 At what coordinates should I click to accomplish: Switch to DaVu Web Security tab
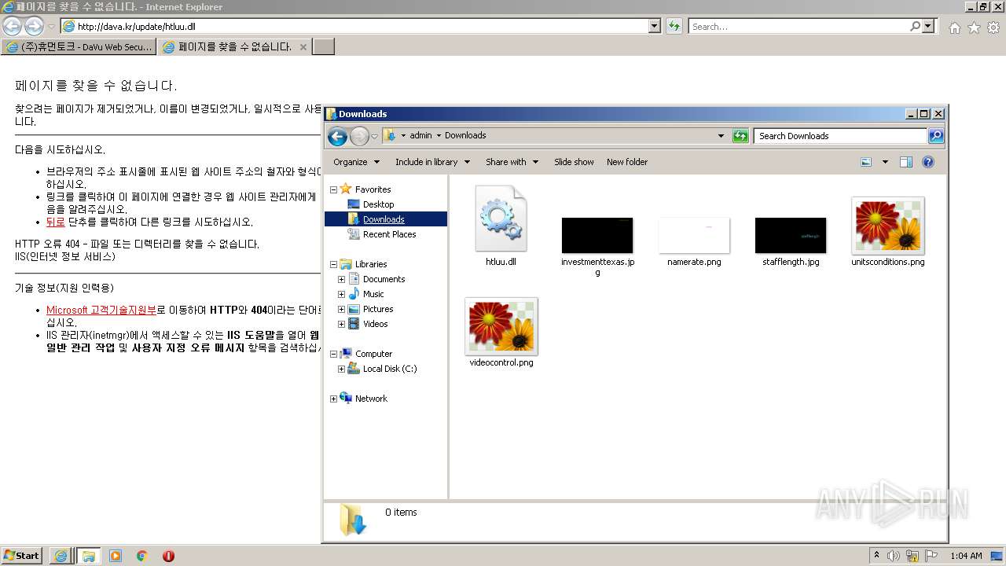[x=79, y=47]
